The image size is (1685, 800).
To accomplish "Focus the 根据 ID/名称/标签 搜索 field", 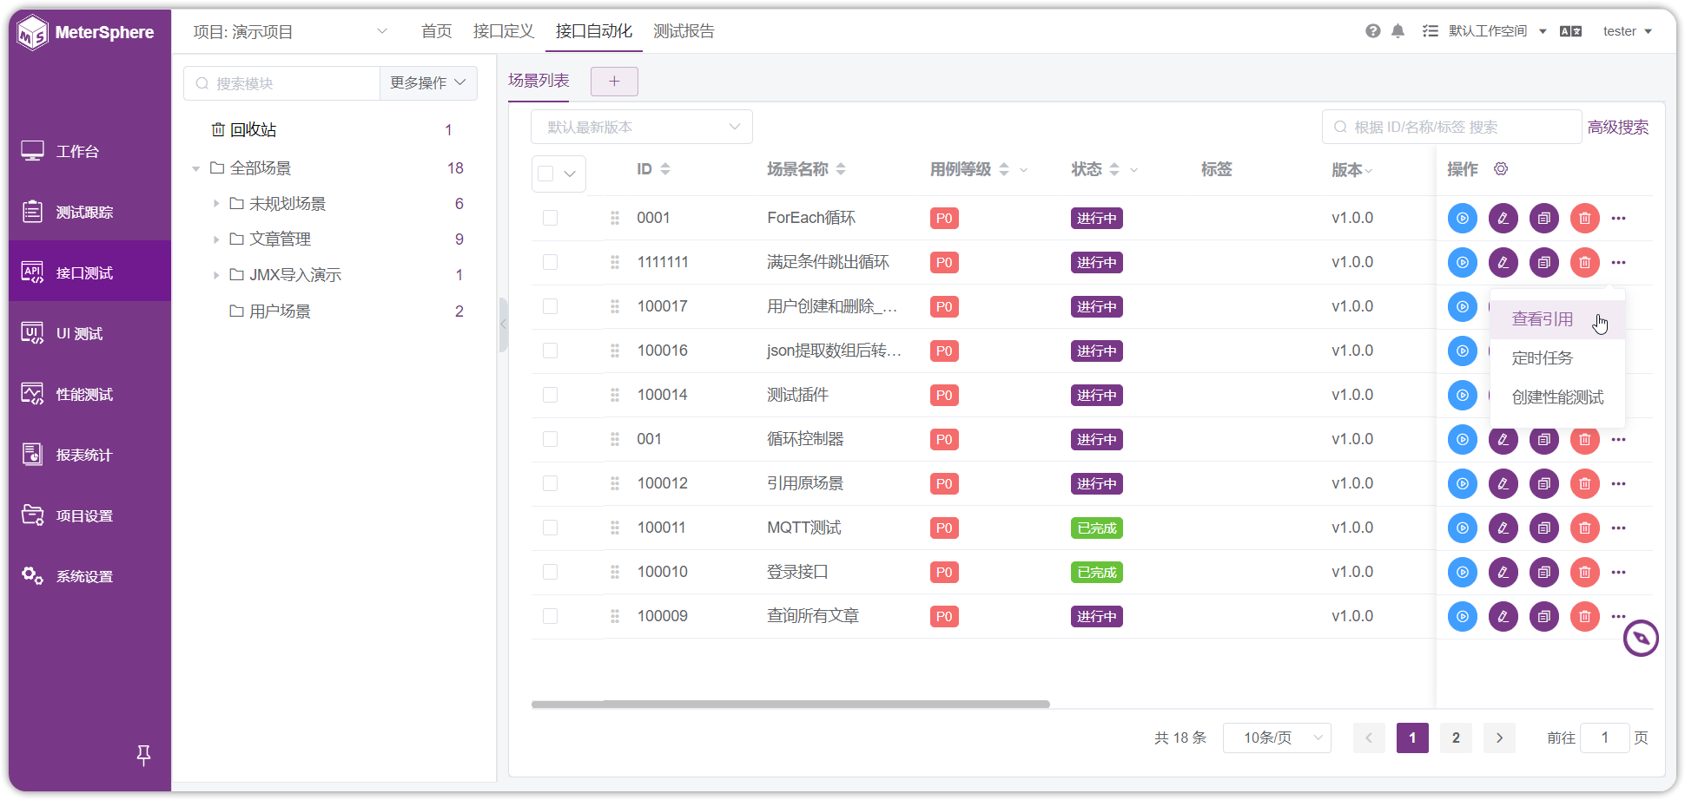I will (x=1451, y=127).
